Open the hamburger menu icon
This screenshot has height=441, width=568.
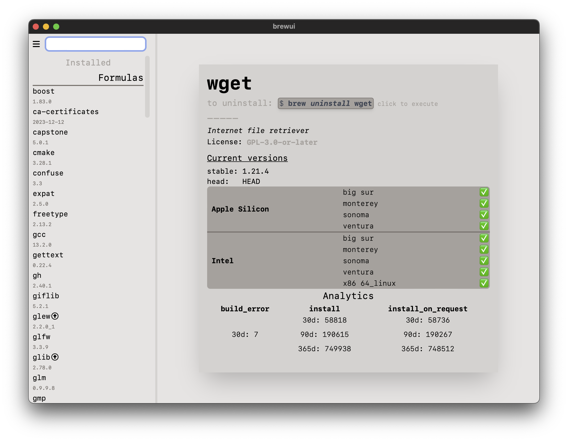pos(36,44)
